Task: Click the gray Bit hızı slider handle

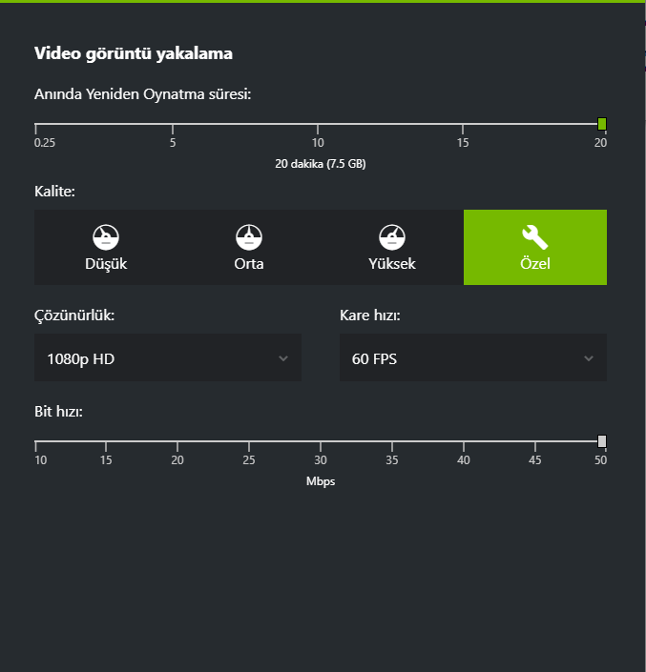Action: tap(602, 441)
